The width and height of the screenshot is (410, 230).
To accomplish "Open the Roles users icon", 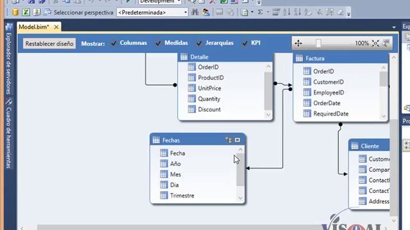I will coord(206,12).
